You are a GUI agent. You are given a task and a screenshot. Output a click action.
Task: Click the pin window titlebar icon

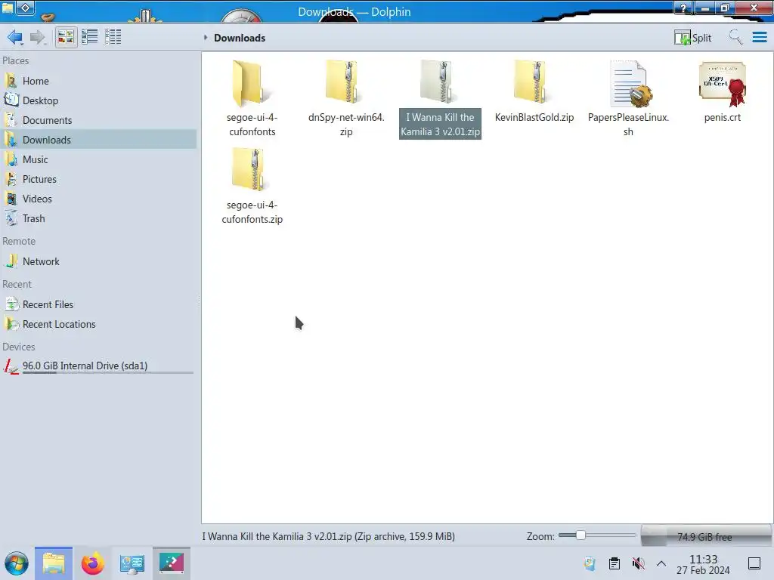pos(26,8)
